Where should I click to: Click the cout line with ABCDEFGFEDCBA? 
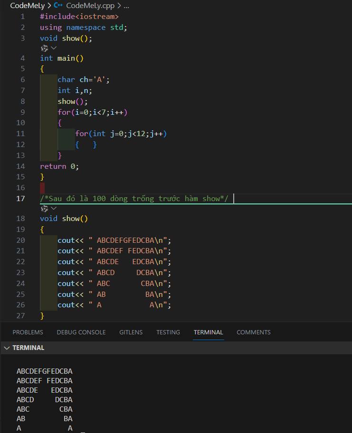114,240
